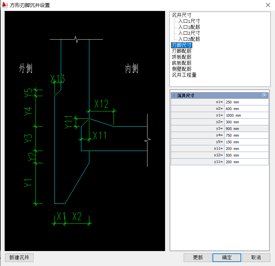Select 入口1配筋 in the tree
This screenshot has height=266, width=275.
(189, 27)
